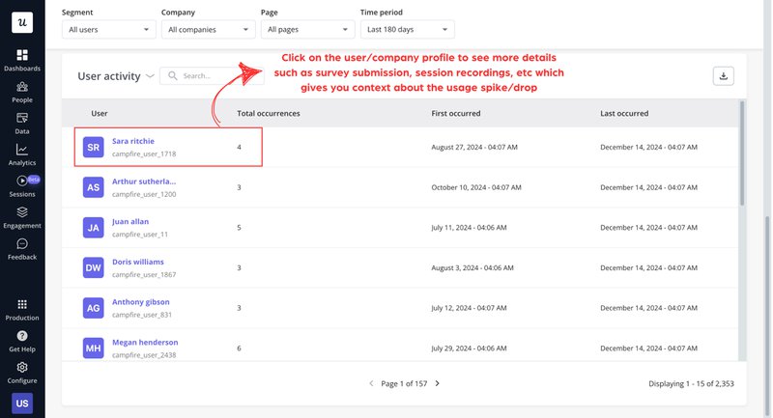The height and width of the screenshot is (418, 773).
Task: Click Anthony gibson's AG avatar
Action: click(x=93, y=308)
